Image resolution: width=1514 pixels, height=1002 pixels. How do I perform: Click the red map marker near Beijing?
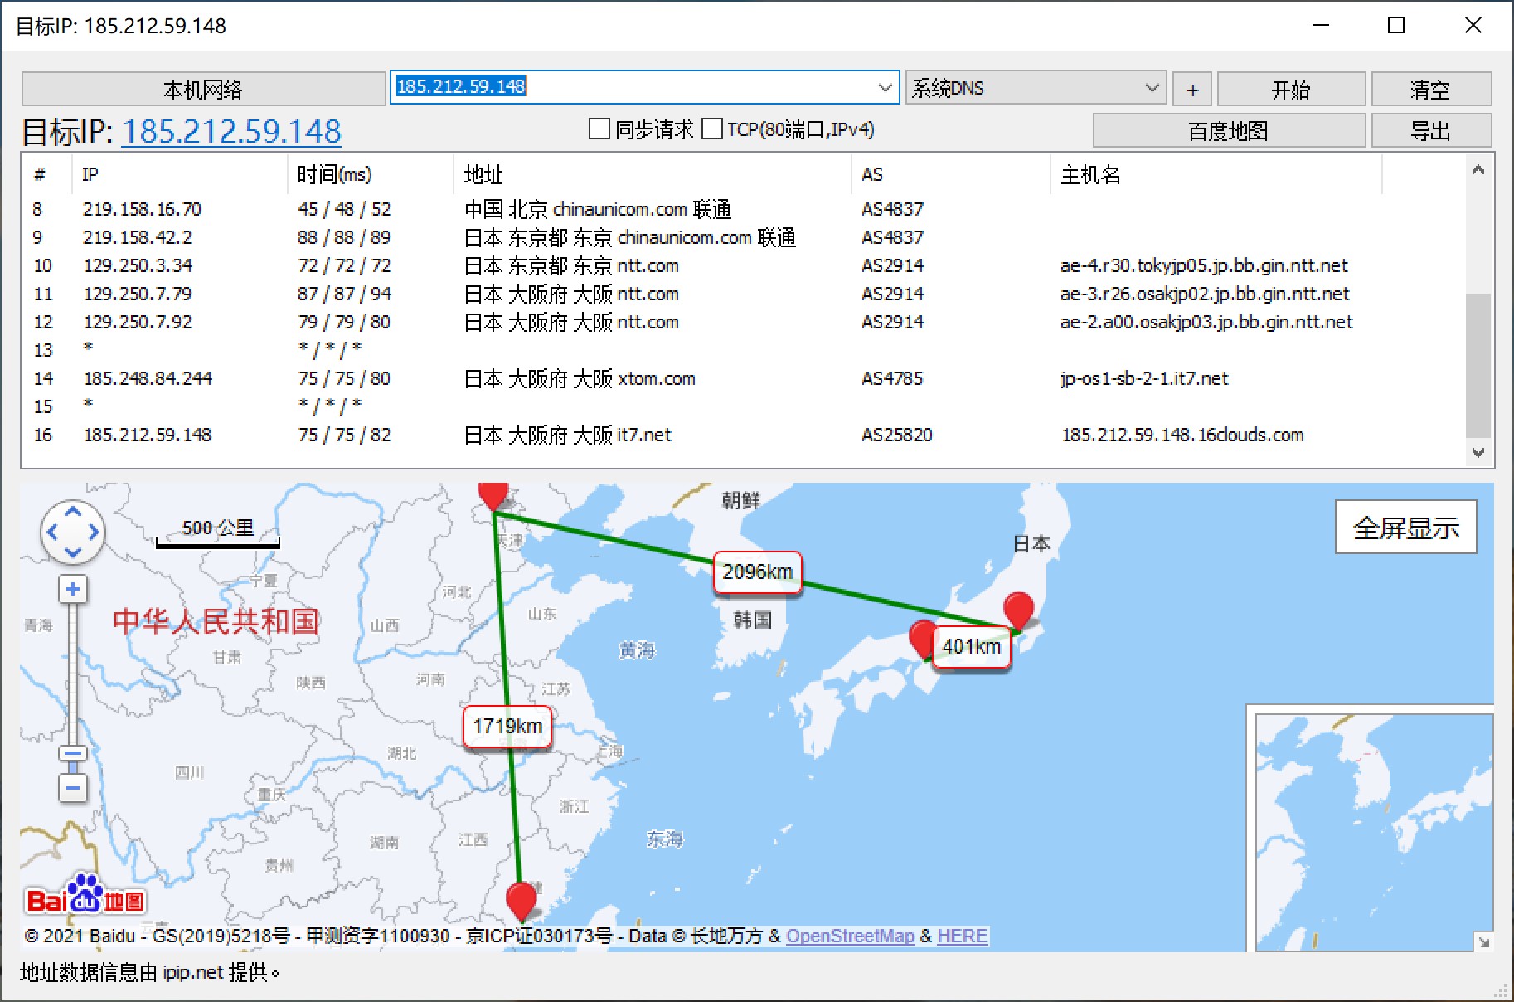(493, 496)
